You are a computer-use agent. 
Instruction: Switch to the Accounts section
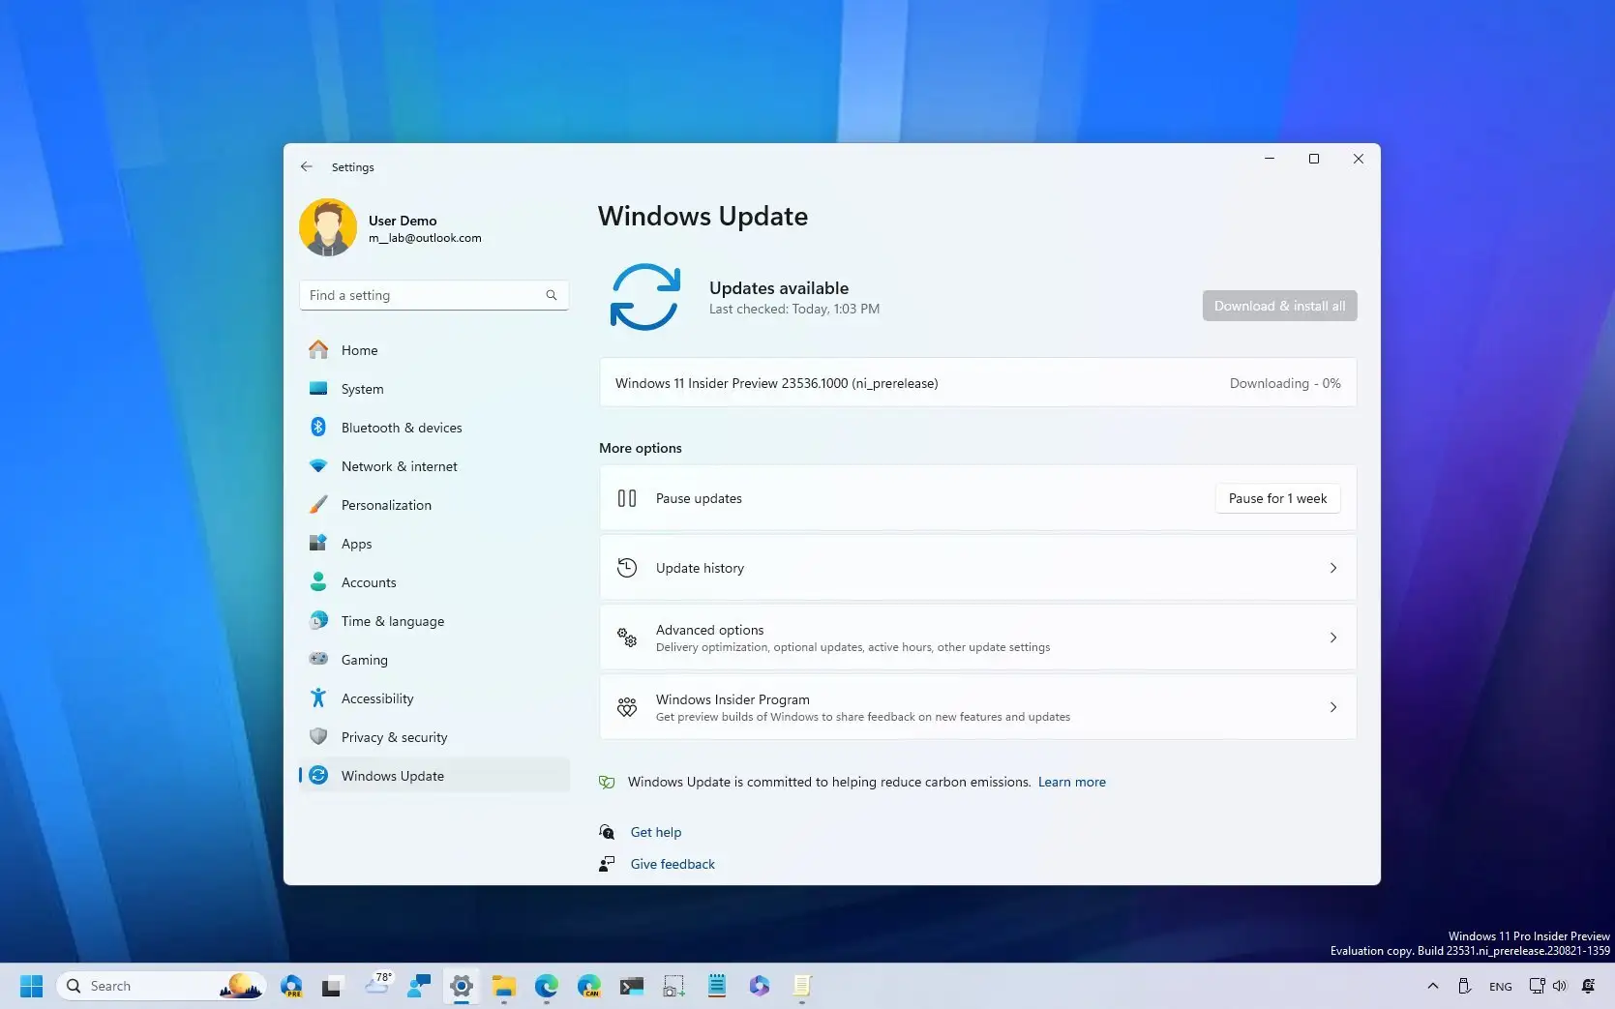pos(368,582)
